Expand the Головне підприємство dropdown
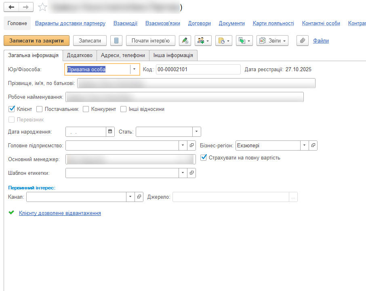 coord(183,146)
